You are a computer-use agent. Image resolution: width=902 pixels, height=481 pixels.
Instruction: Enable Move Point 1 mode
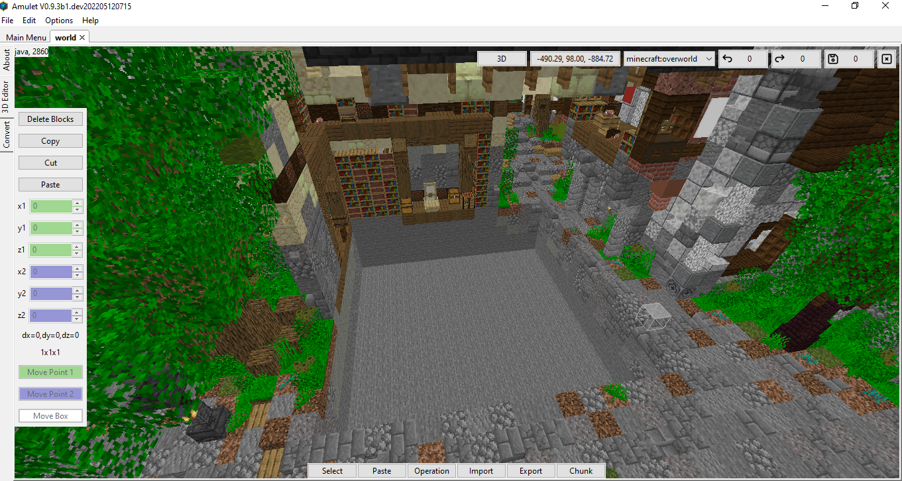coord(50,372)
